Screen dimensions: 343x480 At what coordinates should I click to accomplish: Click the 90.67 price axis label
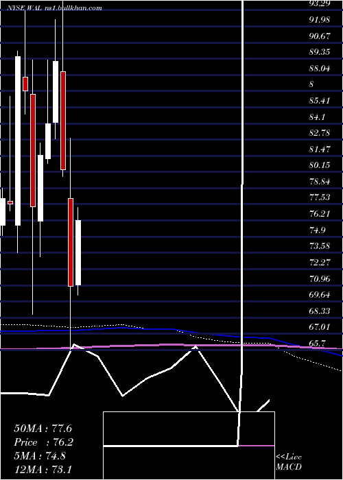tap(320, 36)
